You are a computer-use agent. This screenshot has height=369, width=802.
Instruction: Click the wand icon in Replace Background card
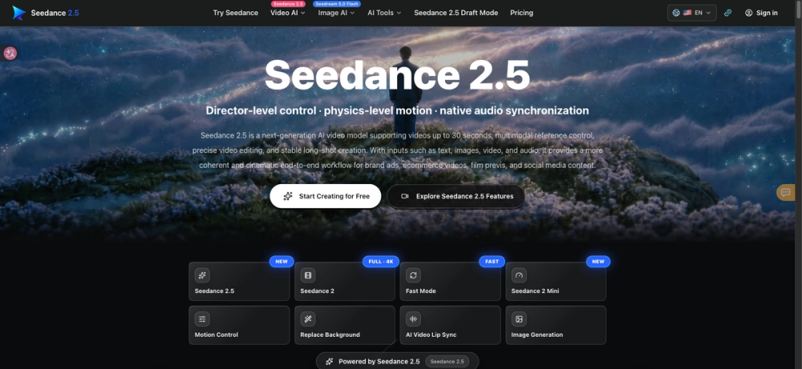point(308,319)
